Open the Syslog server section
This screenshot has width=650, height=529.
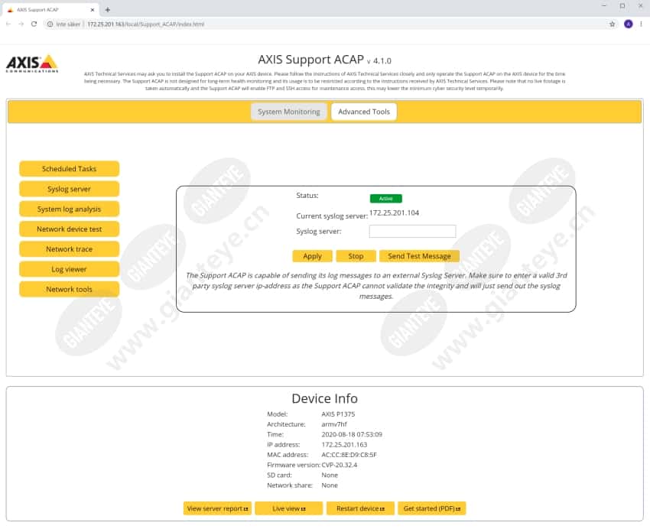(x=70, y=189)
